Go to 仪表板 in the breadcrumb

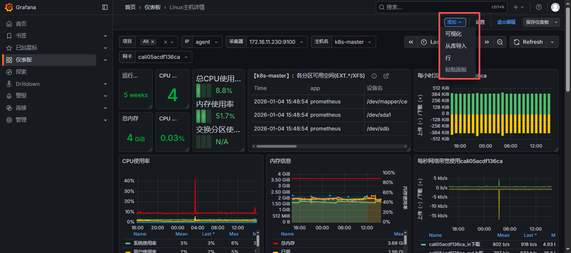pyautogui.click(x=153, y=7)
